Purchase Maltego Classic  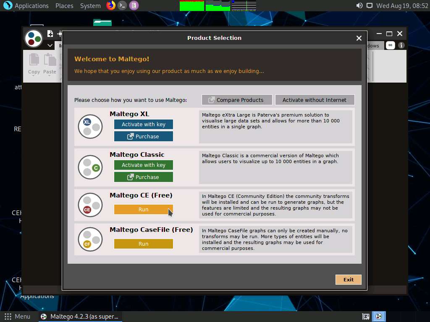point(144,177)
